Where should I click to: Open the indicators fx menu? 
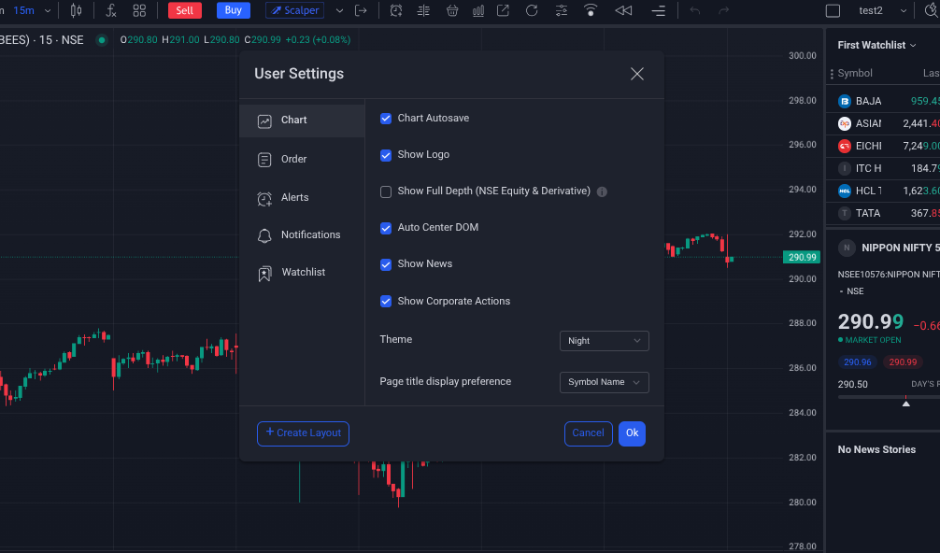click(x=111, y=10)
